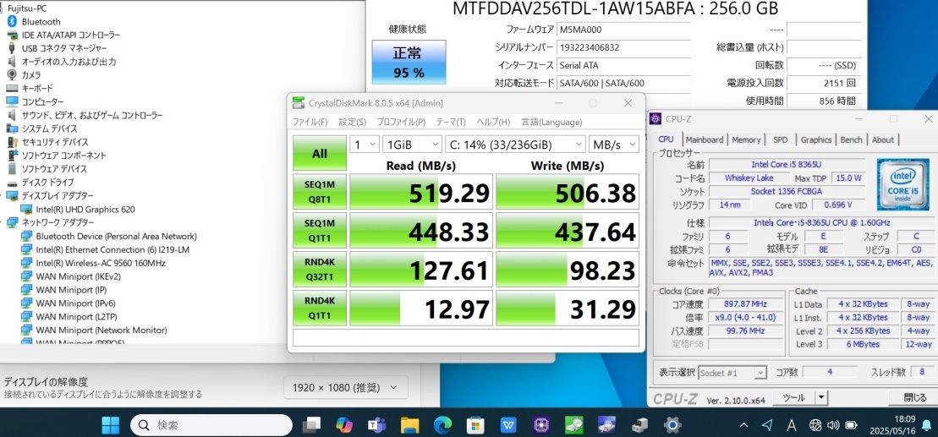This screenshot has width=938, height=437.
Task: Start the RND4K Q1T1 benchmark
Action: (320, 308)
